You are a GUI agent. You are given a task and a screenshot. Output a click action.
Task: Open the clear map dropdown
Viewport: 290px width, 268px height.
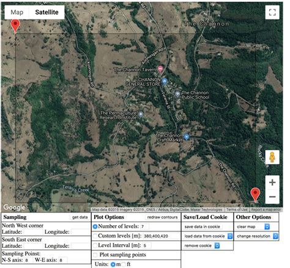tap(253, 226)
